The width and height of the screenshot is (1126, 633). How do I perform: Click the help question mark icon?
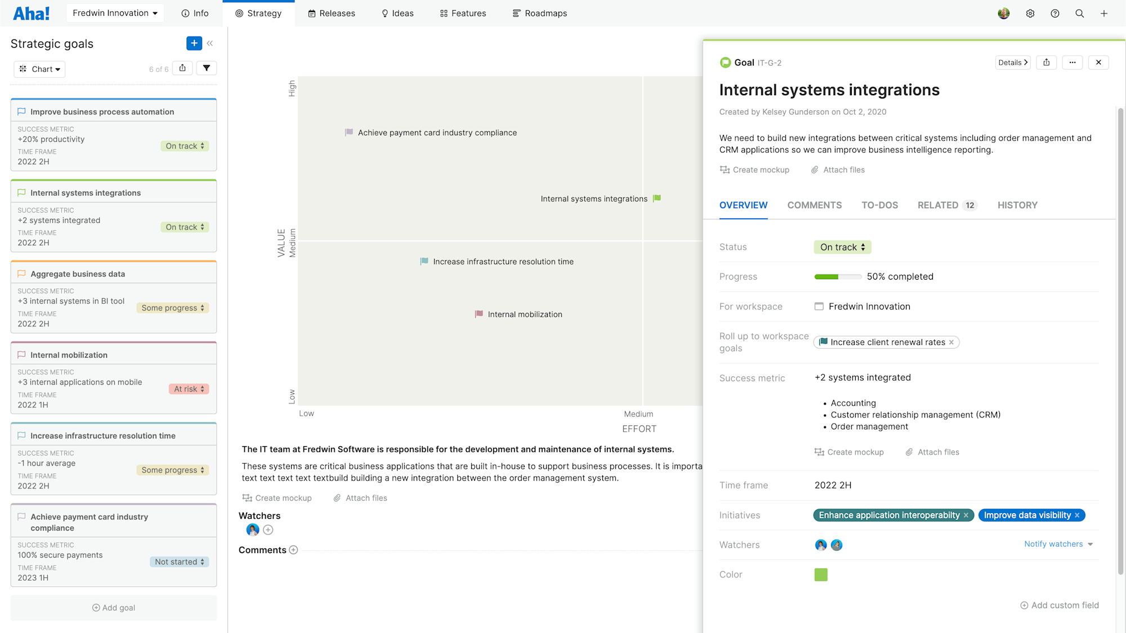point(1055,13)
